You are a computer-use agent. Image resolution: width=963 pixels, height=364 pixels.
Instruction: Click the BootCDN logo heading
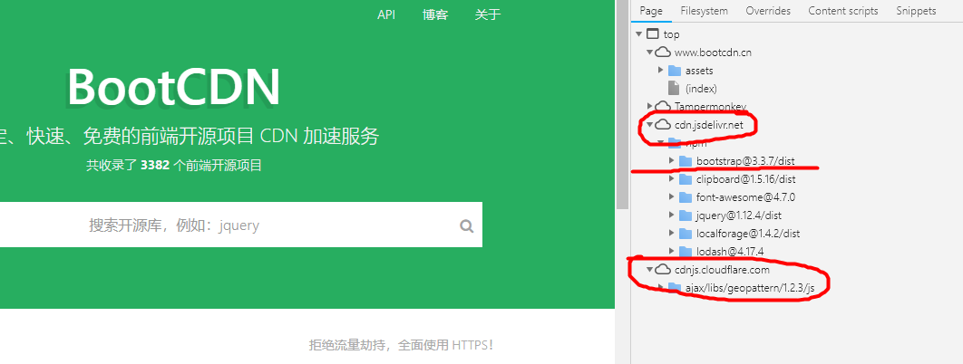[173, 87]
